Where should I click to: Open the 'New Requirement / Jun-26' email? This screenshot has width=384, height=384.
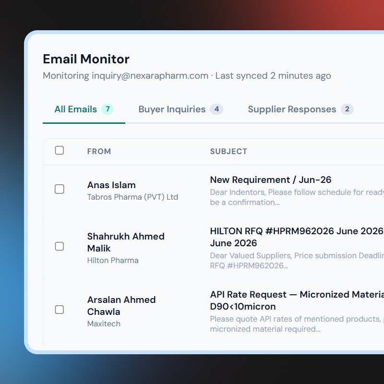271,180
